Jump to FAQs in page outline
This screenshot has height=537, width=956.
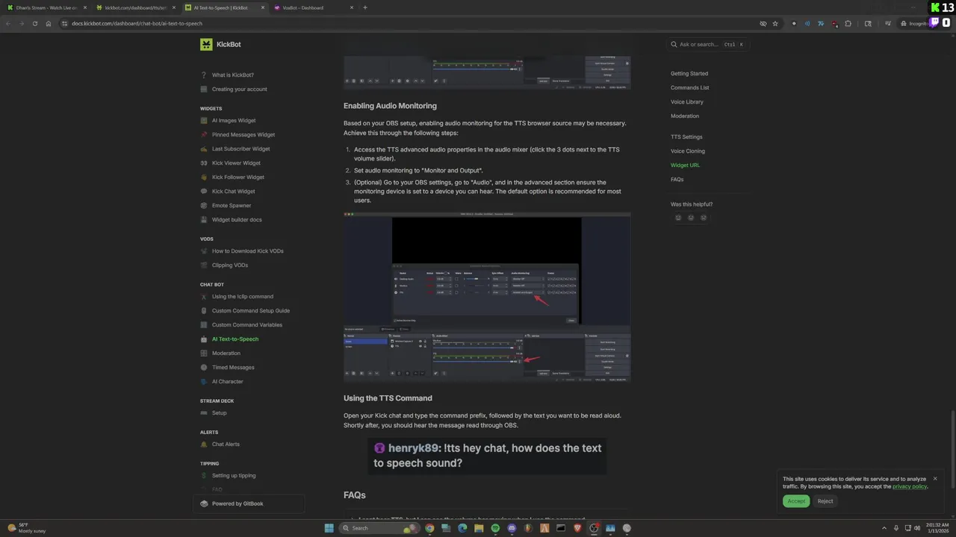677,180
